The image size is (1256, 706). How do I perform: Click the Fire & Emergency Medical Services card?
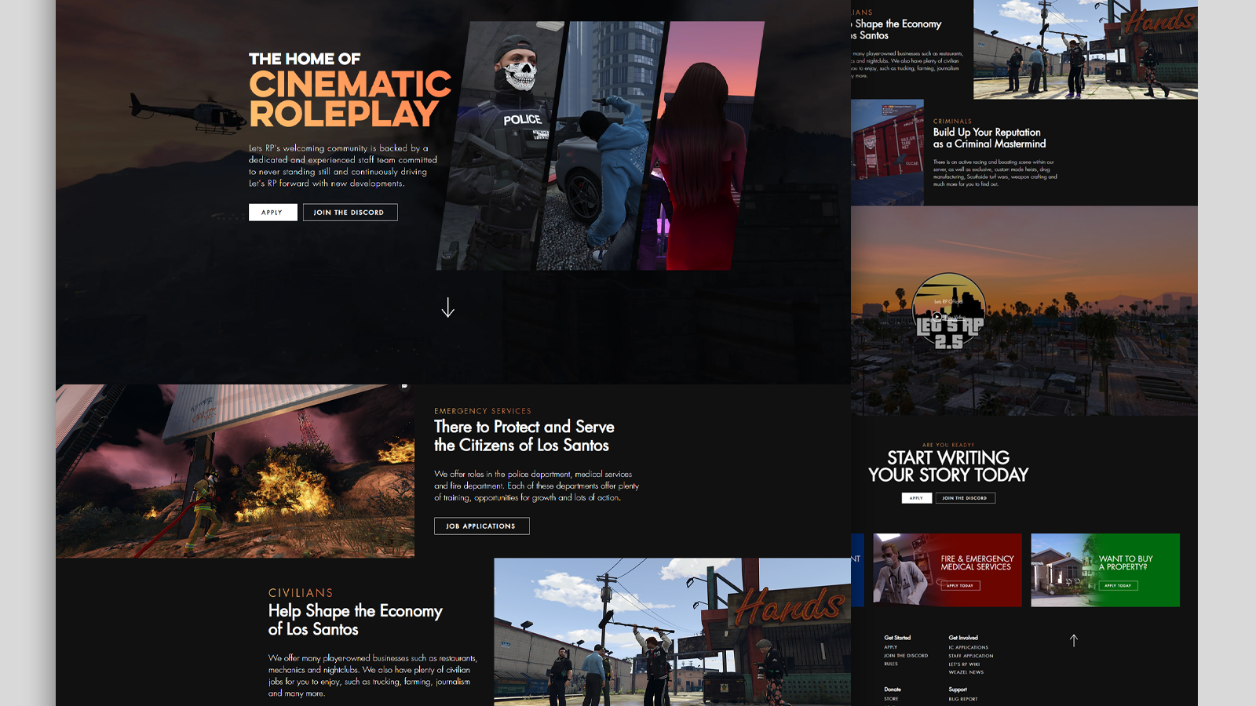click(947, 570)
